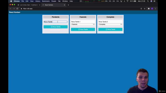Image resolution: width=166 pixels, height=93 pixels.
Task: Open Spotlight search in the menu bar
Action: [x=148, y=1]
